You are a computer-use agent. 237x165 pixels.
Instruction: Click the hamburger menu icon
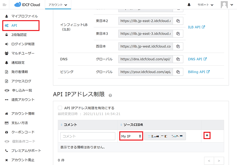(4, 5)
